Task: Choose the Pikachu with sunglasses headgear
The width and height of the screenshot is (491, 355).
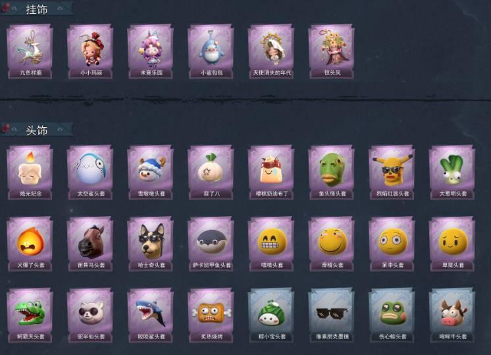Action: coord(392,173)
